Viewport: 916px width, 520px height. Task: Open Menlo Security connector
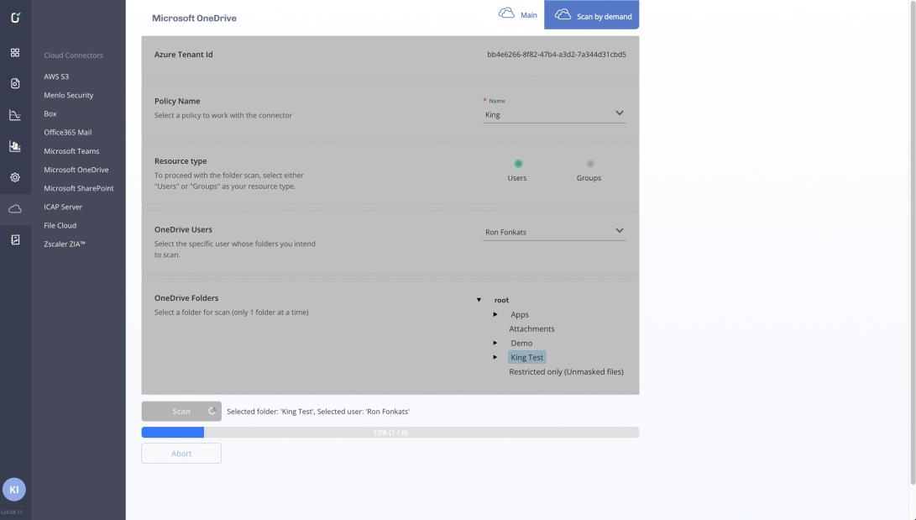pos(68,95)
